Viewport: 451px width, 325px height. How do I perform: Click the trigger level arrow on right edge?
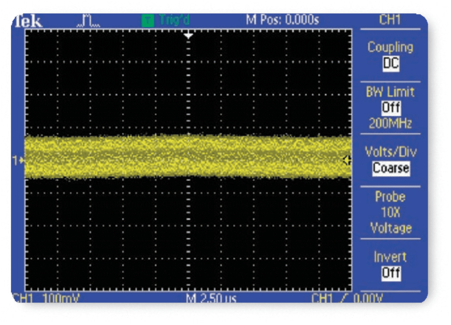pyautogui.click(x=347, y=160)
